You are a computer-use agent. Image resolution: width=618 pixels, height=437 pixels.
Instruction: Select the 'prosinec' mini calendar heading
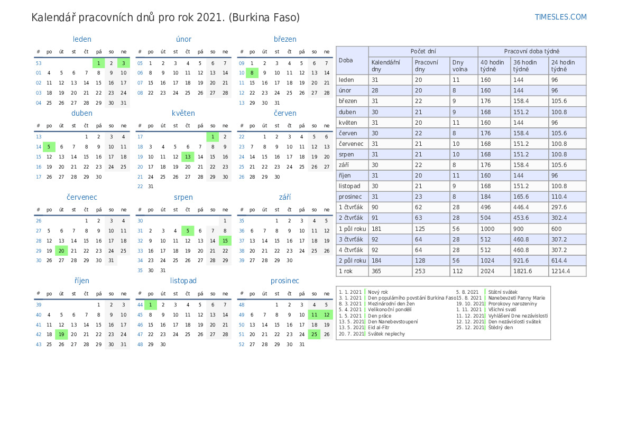click(285, 281)
